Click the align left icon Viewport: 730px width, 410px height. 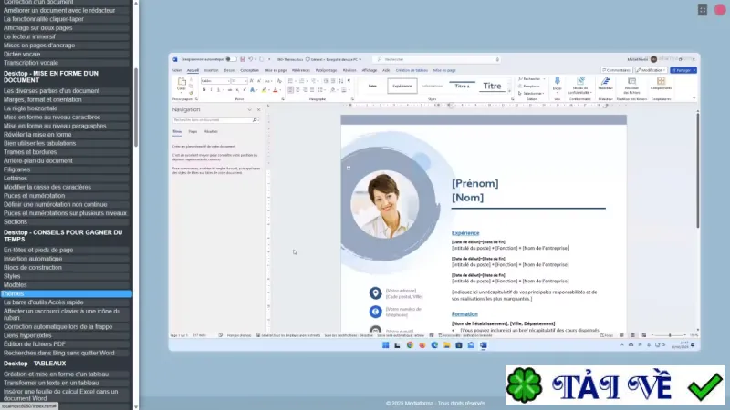click(290, 90)
